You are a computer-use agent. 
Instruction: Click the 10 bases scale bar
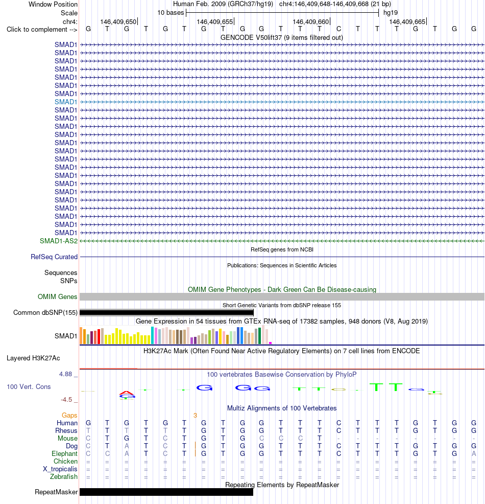[x=282, y=13]
